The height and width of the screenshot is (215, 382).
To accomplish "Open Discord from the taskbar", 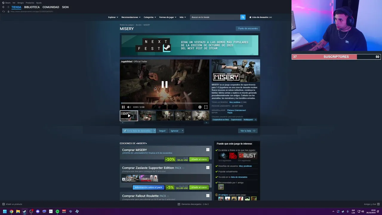I will [38, 211].
